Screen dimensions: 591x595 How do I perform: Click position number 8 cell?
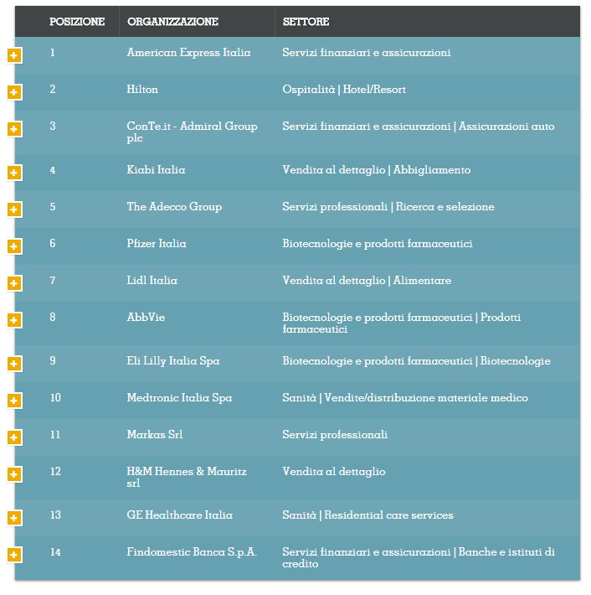point(52,318)
